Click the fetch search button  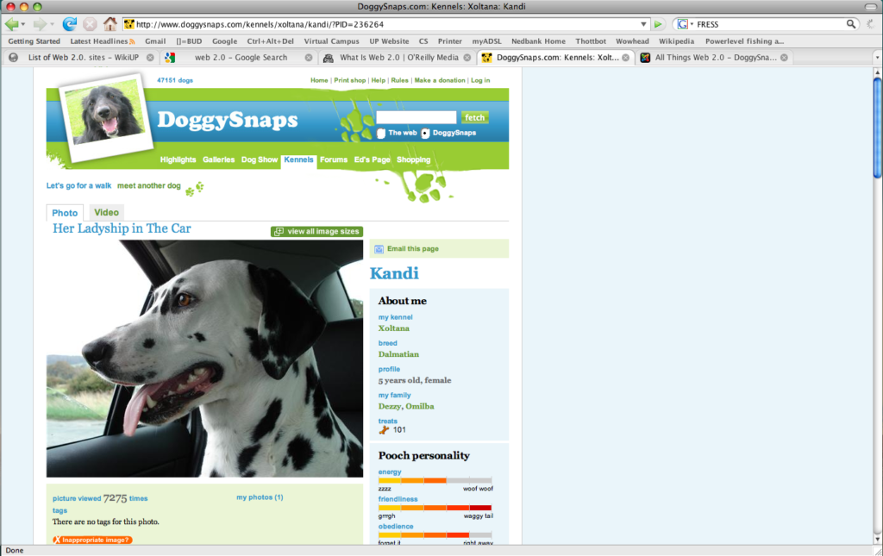pyautogui.click(x=474, y=117)
